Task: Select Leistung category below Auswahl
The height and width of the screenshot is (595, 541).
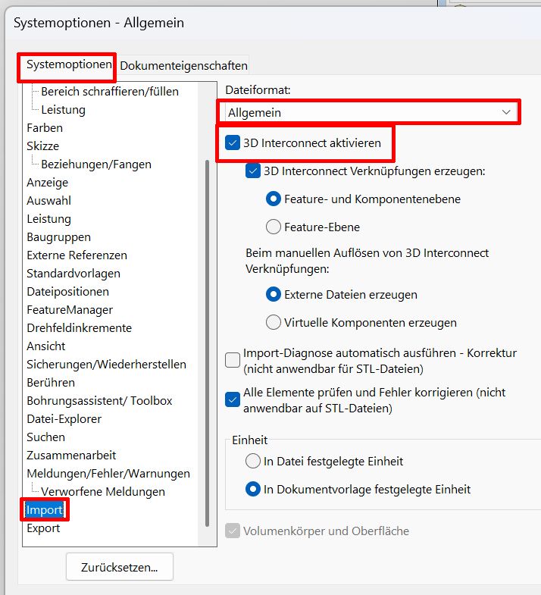Action: pyautogui.click(x=49, y=219)
